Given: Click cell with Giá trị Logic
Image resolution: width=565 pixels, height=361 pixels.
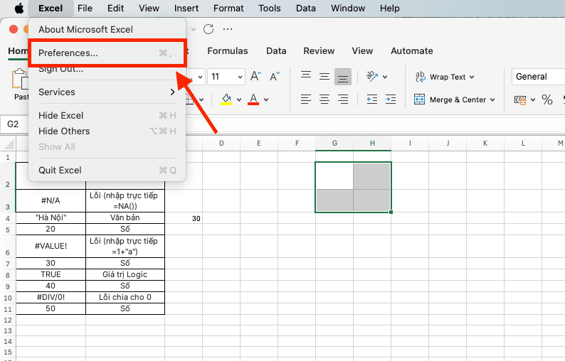Looking at the screenshot, I should (125, 274).
